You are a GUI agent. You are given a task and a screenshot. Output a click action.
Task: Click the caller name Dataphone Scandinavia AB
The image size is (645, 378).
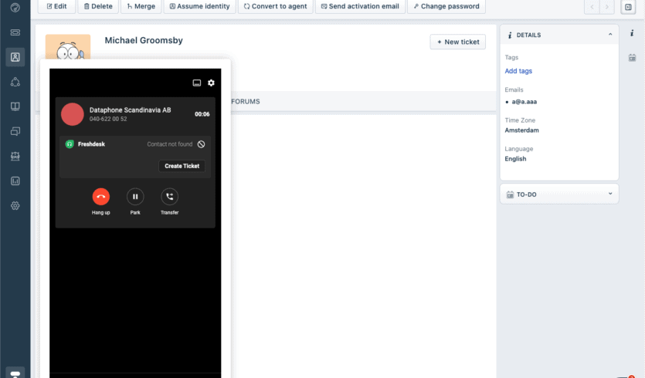click(x=130, y=110)
